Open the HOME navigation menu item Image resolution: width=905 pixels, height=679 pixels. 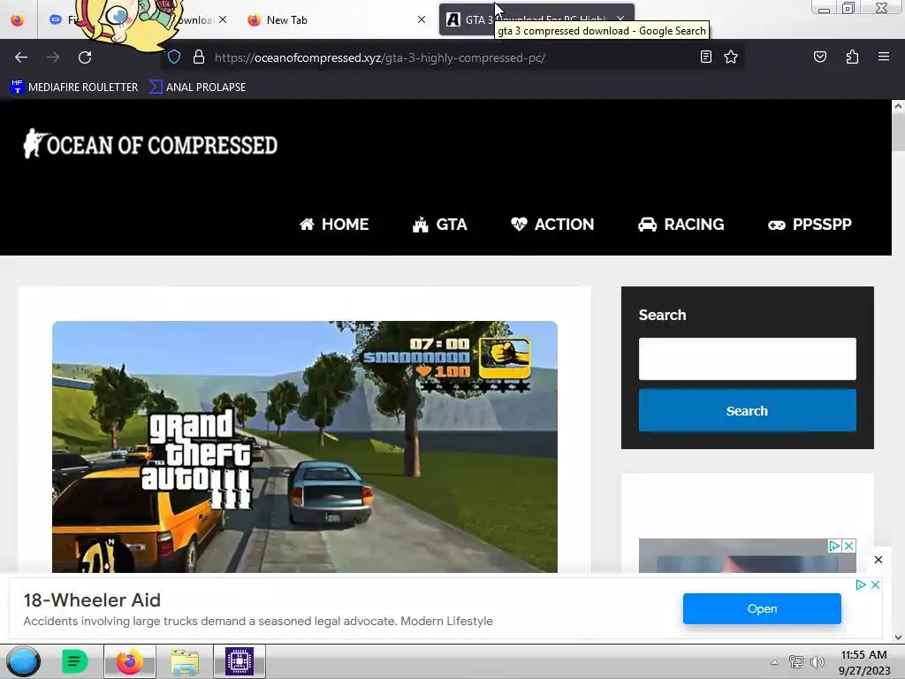(333, 224)
